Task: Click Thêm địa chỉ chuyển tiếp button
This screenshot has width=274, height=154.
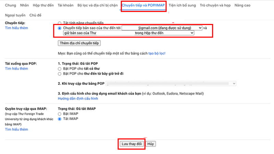Action: pos(79,43)
